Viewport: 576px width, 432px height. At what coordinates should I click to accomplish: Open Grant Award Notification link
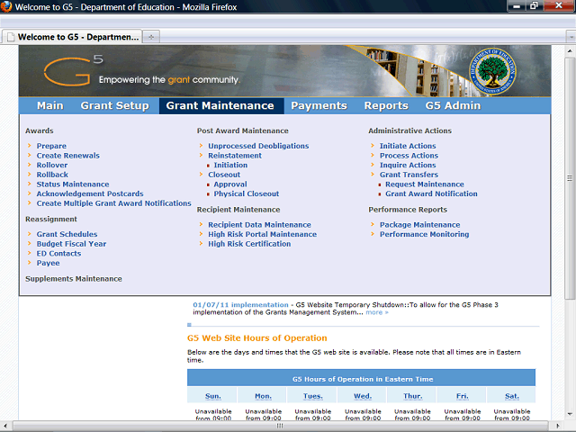coord(431,193)
